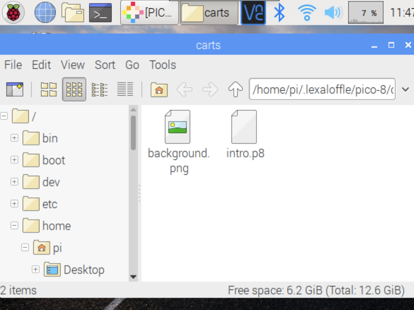This screenshot has height=310, width=414.
Task: Go up to the parent folder
Action: point(235,89)
